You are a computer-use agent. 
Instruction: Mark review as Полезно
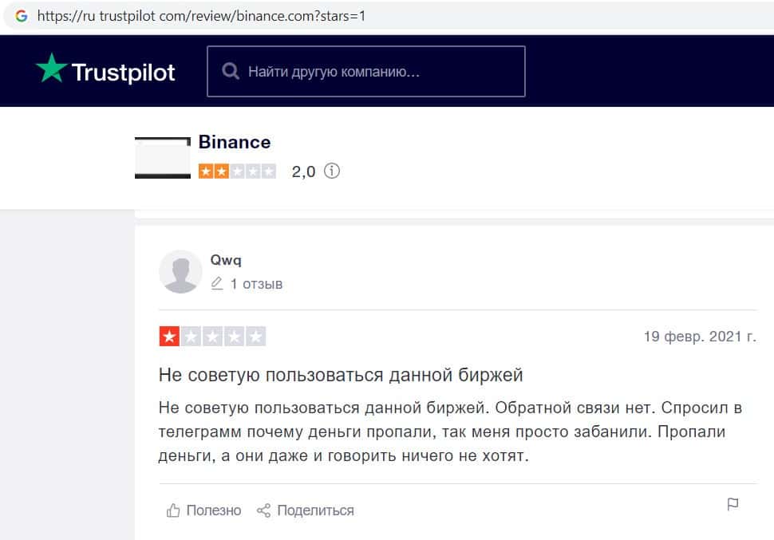213,510
